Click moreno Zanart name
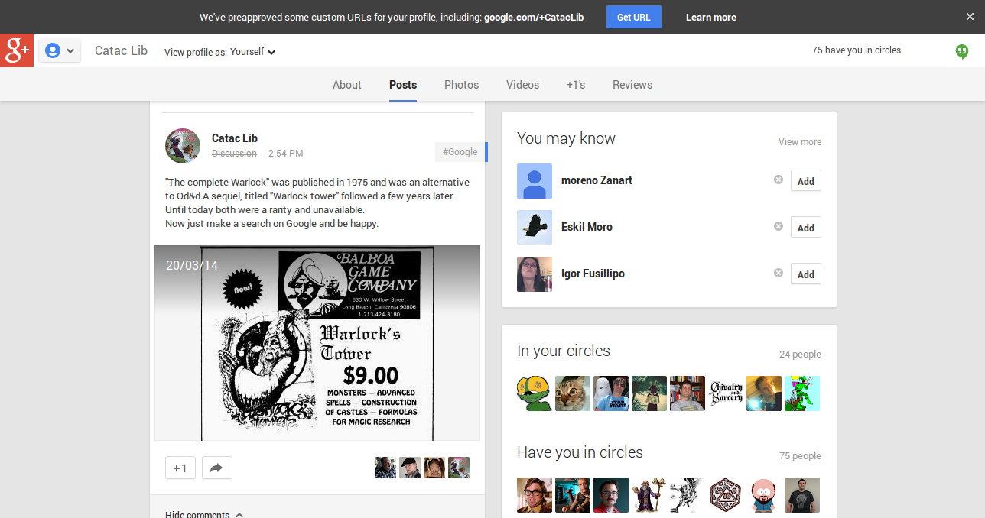 (x=597, y=181)
